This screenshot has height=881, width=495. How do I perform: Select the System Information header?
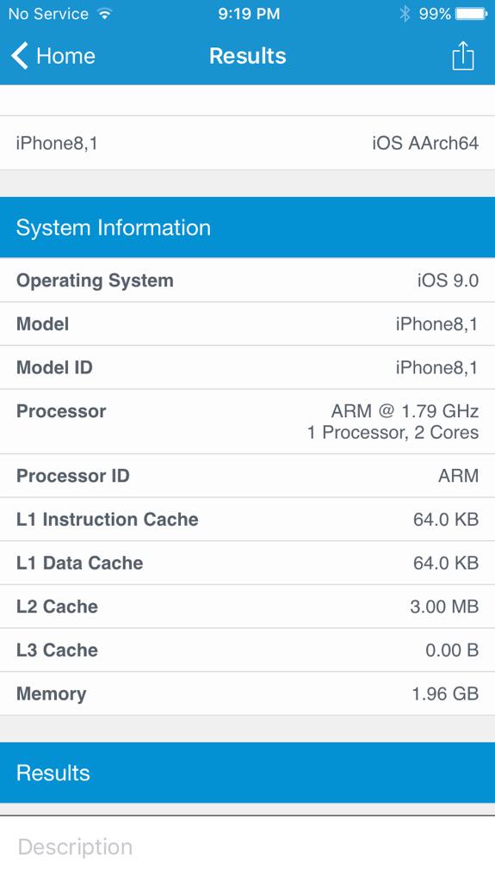(x=248, y=227)
